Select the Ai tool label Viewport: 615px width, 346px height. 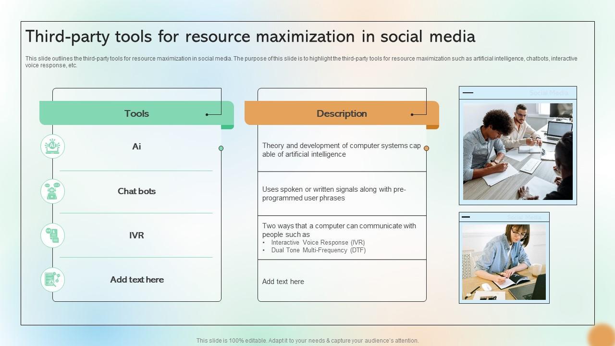136,147
